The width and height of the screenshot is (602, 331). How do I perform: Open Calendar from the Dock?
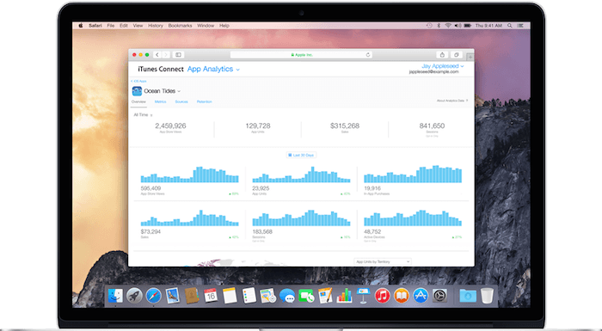211,296
